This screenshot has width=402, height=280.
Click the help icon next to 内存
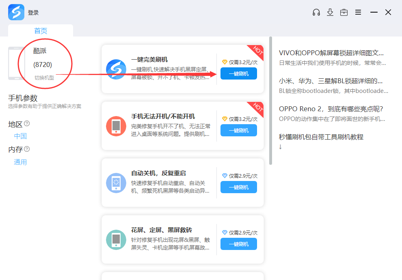pos(27,149)
